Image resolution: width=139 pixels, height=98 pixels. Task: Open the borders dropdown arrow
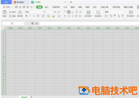click(x=40, y=16)
